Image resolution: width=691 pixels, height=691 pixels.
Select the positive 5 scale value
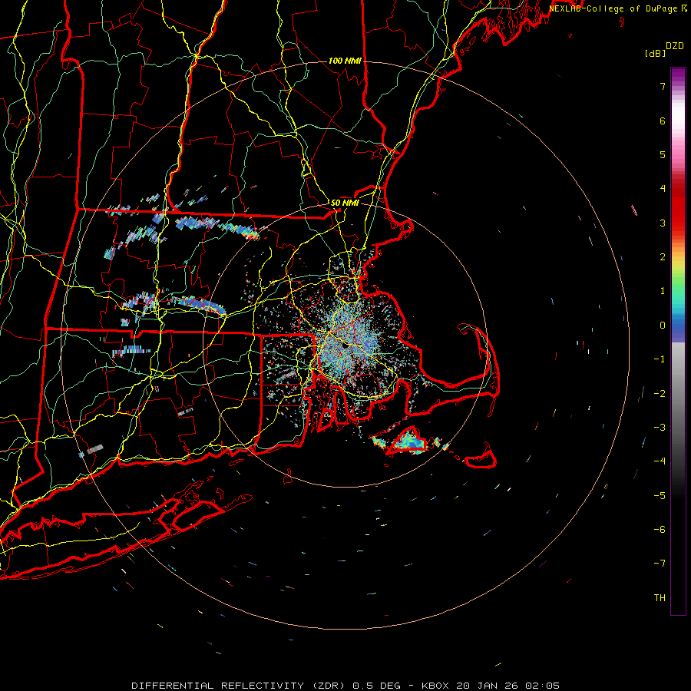(663, 154)
